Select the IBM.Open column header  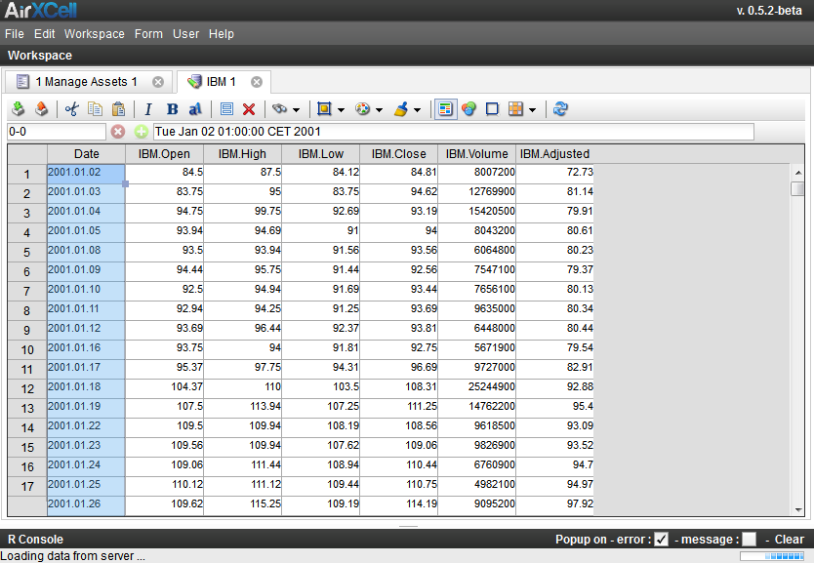(x=164, y=154)
